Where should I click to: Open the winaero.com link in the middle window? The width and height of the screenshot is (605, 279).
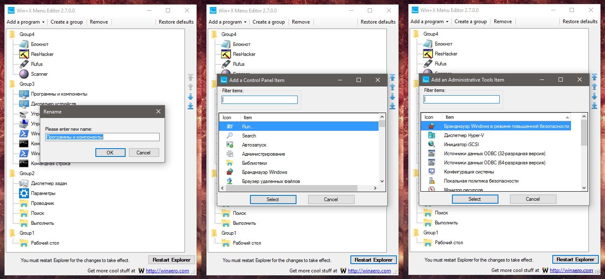369,271
